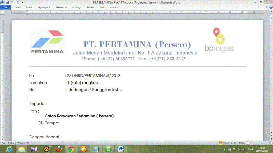Click the scroll-down arrow of vertical scrollbar

coord(271,133)
